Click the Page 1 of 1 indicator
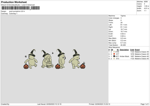 pos(145,104)
